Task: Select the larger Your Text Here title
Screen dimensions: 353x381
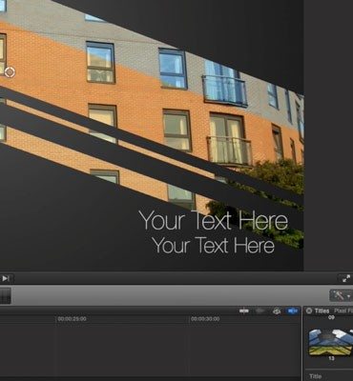Action: tap(214, 220)
